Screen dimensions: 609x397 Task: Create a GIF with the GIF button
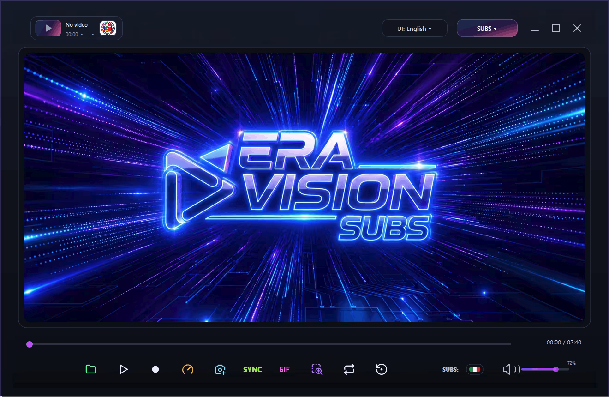point(285,369)
